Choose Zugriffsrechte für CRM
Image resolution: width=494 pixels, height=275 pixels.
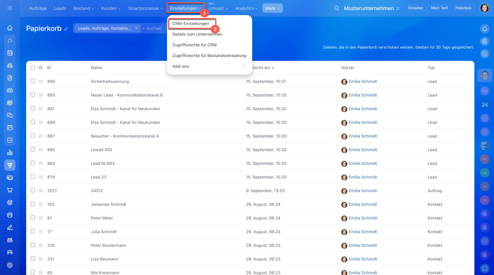[195, 45]
